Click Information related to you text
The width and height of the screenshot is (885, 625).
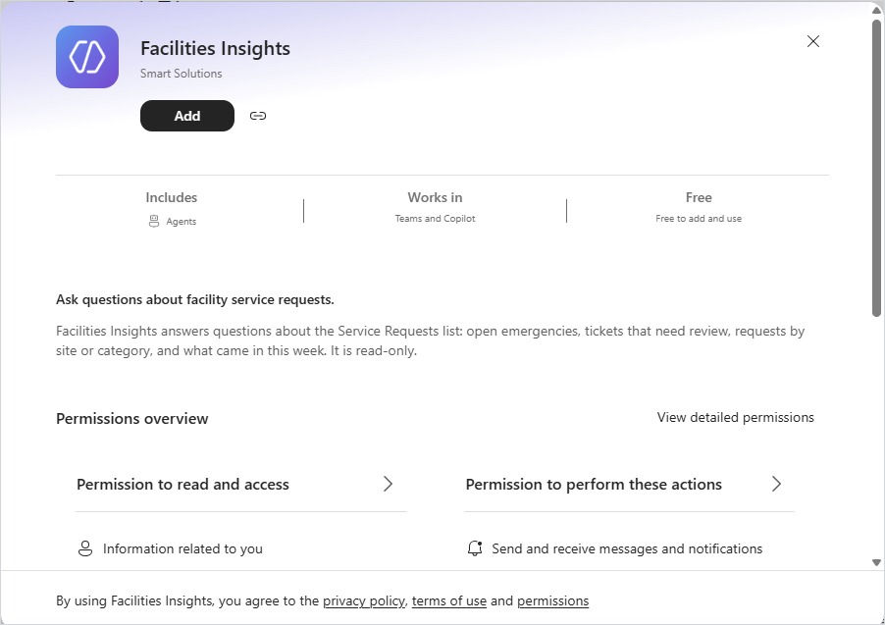pyautogui.click(x=182, y=548)
